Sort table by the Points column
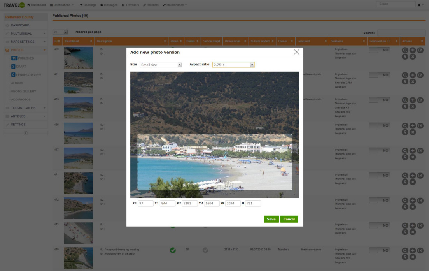429x271 pixels. 193,41
